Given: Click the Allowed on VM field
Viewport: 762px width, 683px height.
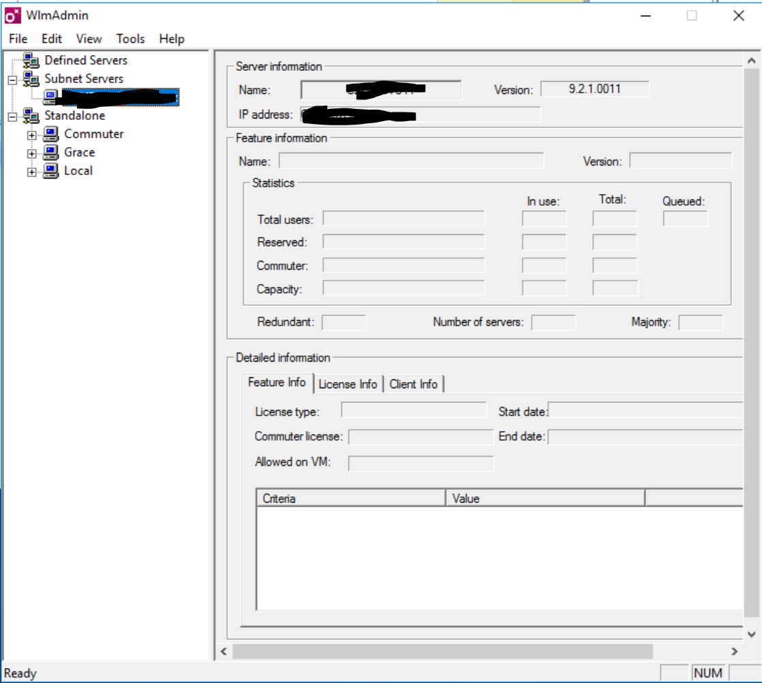Looking at the screenshot, I should 421,464.
